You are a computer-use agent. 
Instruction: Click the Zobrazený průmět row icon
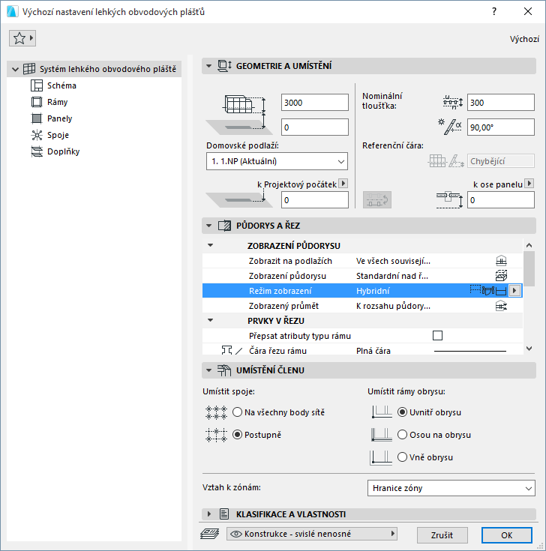501,306
